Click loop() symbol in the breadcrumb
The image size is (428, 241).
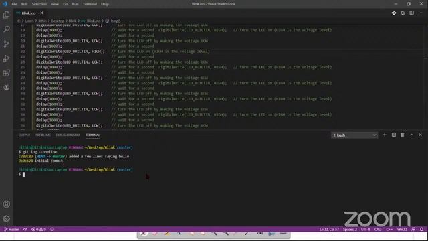click(115, 21)
